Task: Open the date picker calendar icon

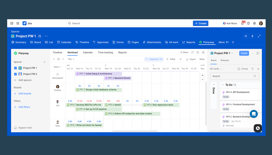Action: pyautogui.click(x=59, y=59)
